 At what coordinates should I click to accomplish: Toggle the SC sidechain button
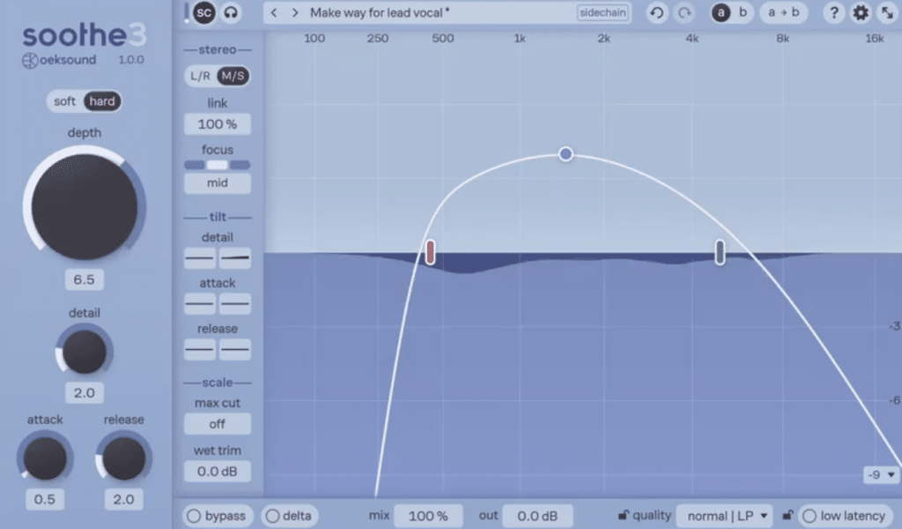coord(203,12)
